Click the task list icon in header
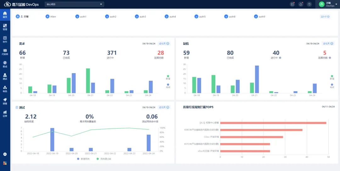 click(292, 4)
